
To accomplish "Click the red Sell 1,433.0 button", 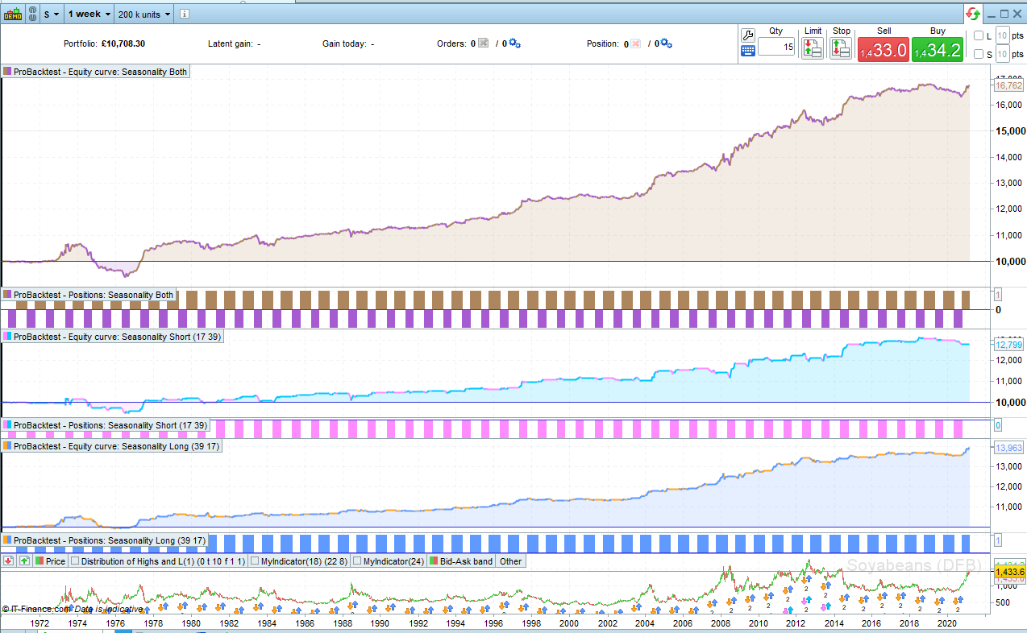I will coord(884,49).
